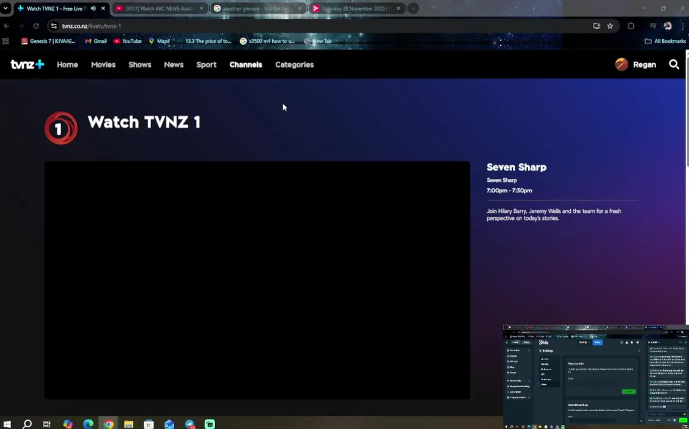Open the Maps bookmark
The width and height of the screenshot is (689, 429).
click(x=159, y=41)
